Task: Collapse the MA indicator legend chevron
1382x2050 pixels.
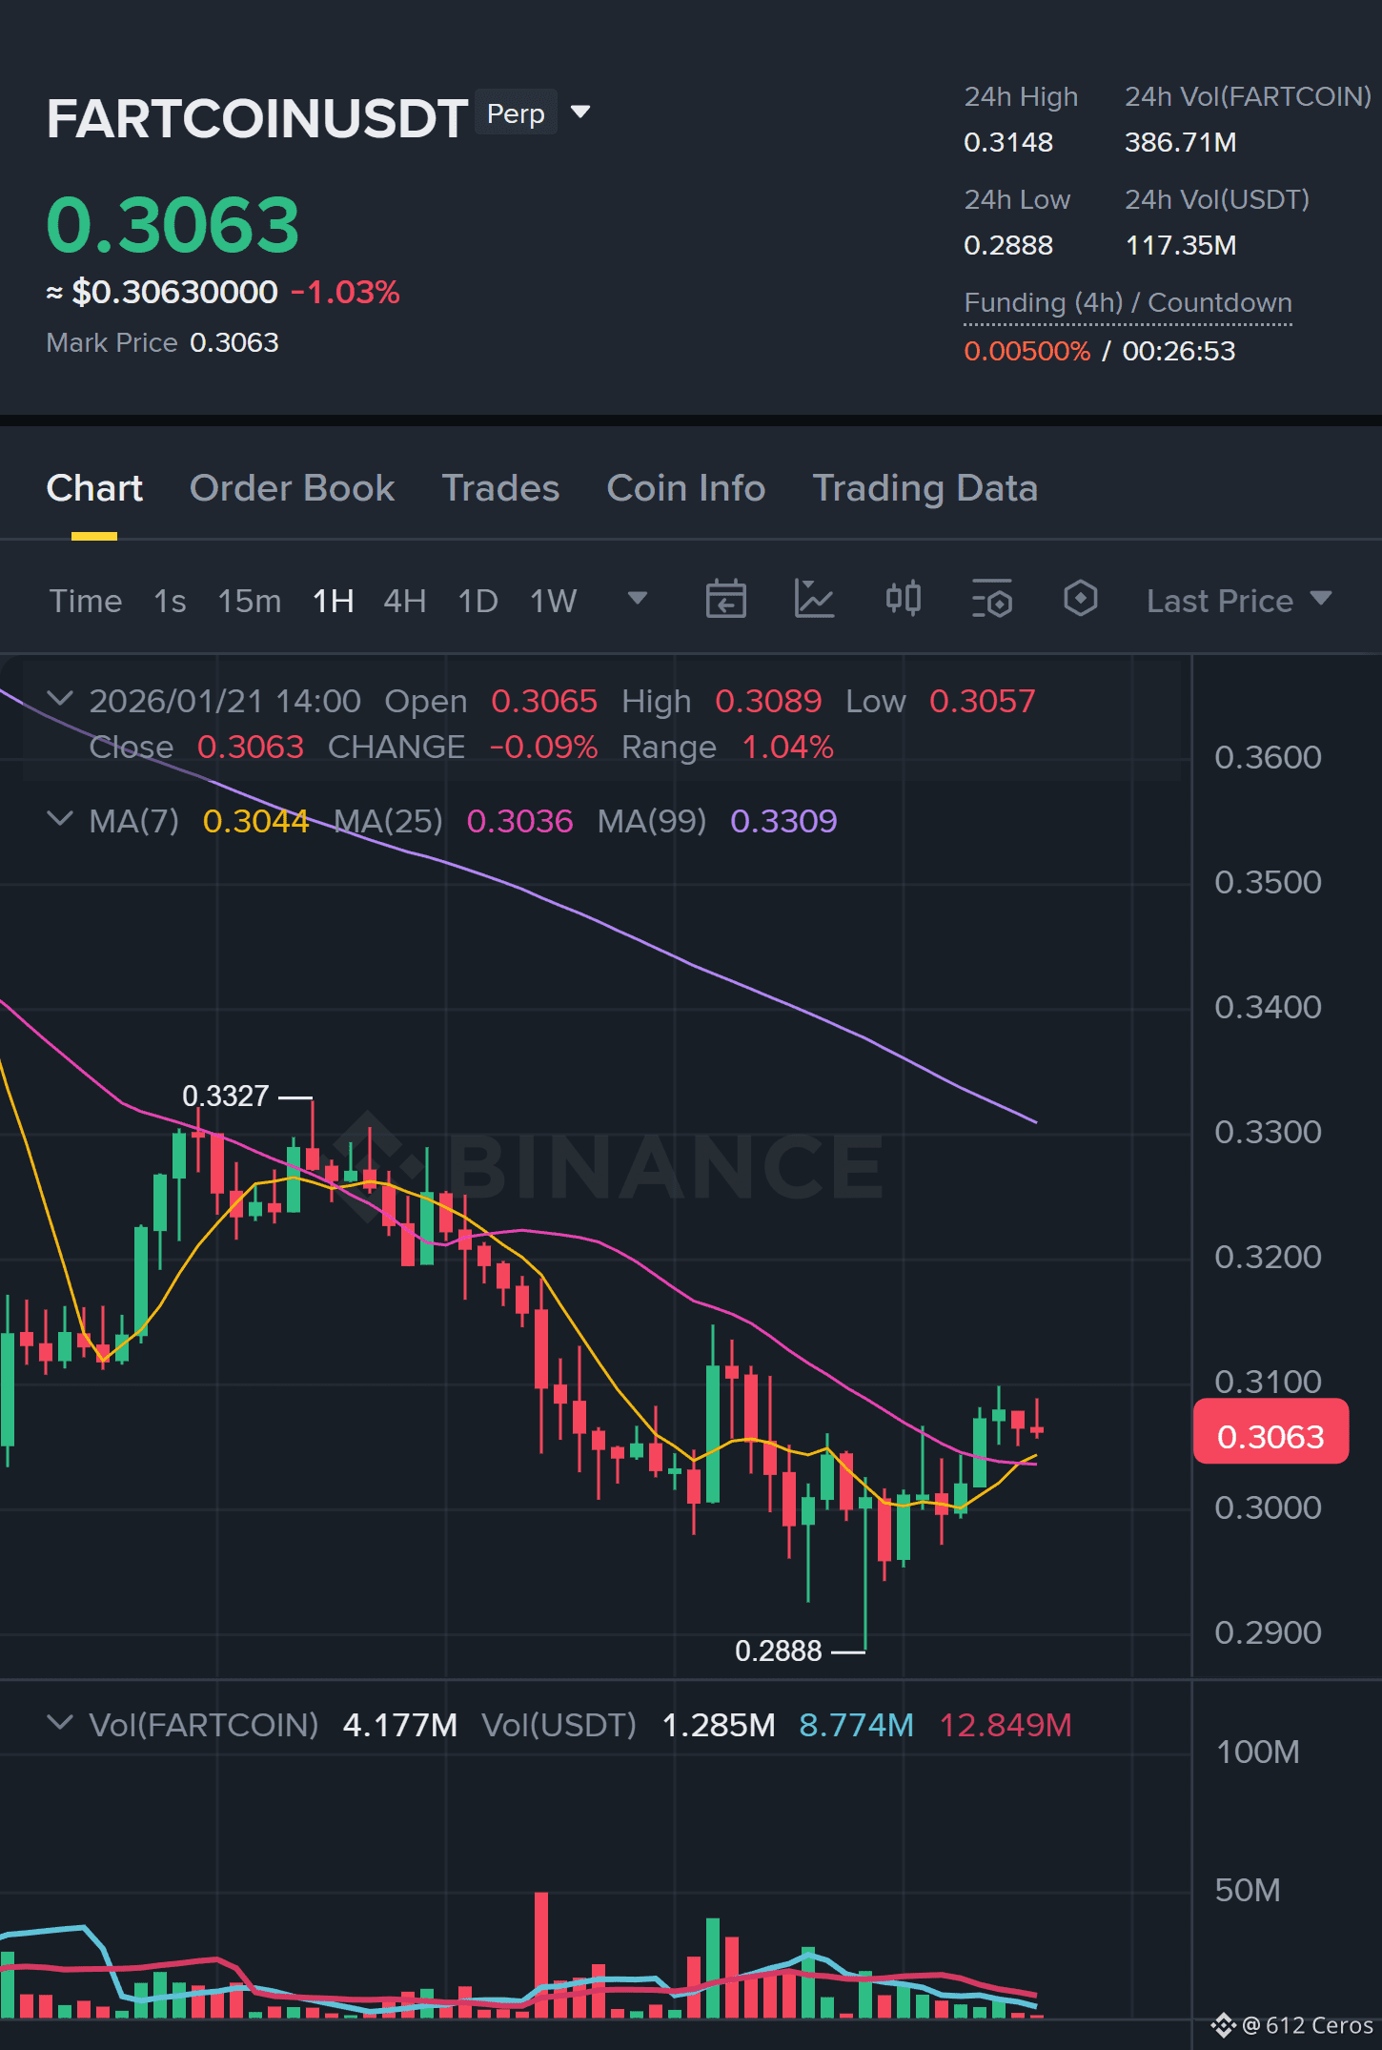Action: 59,819
